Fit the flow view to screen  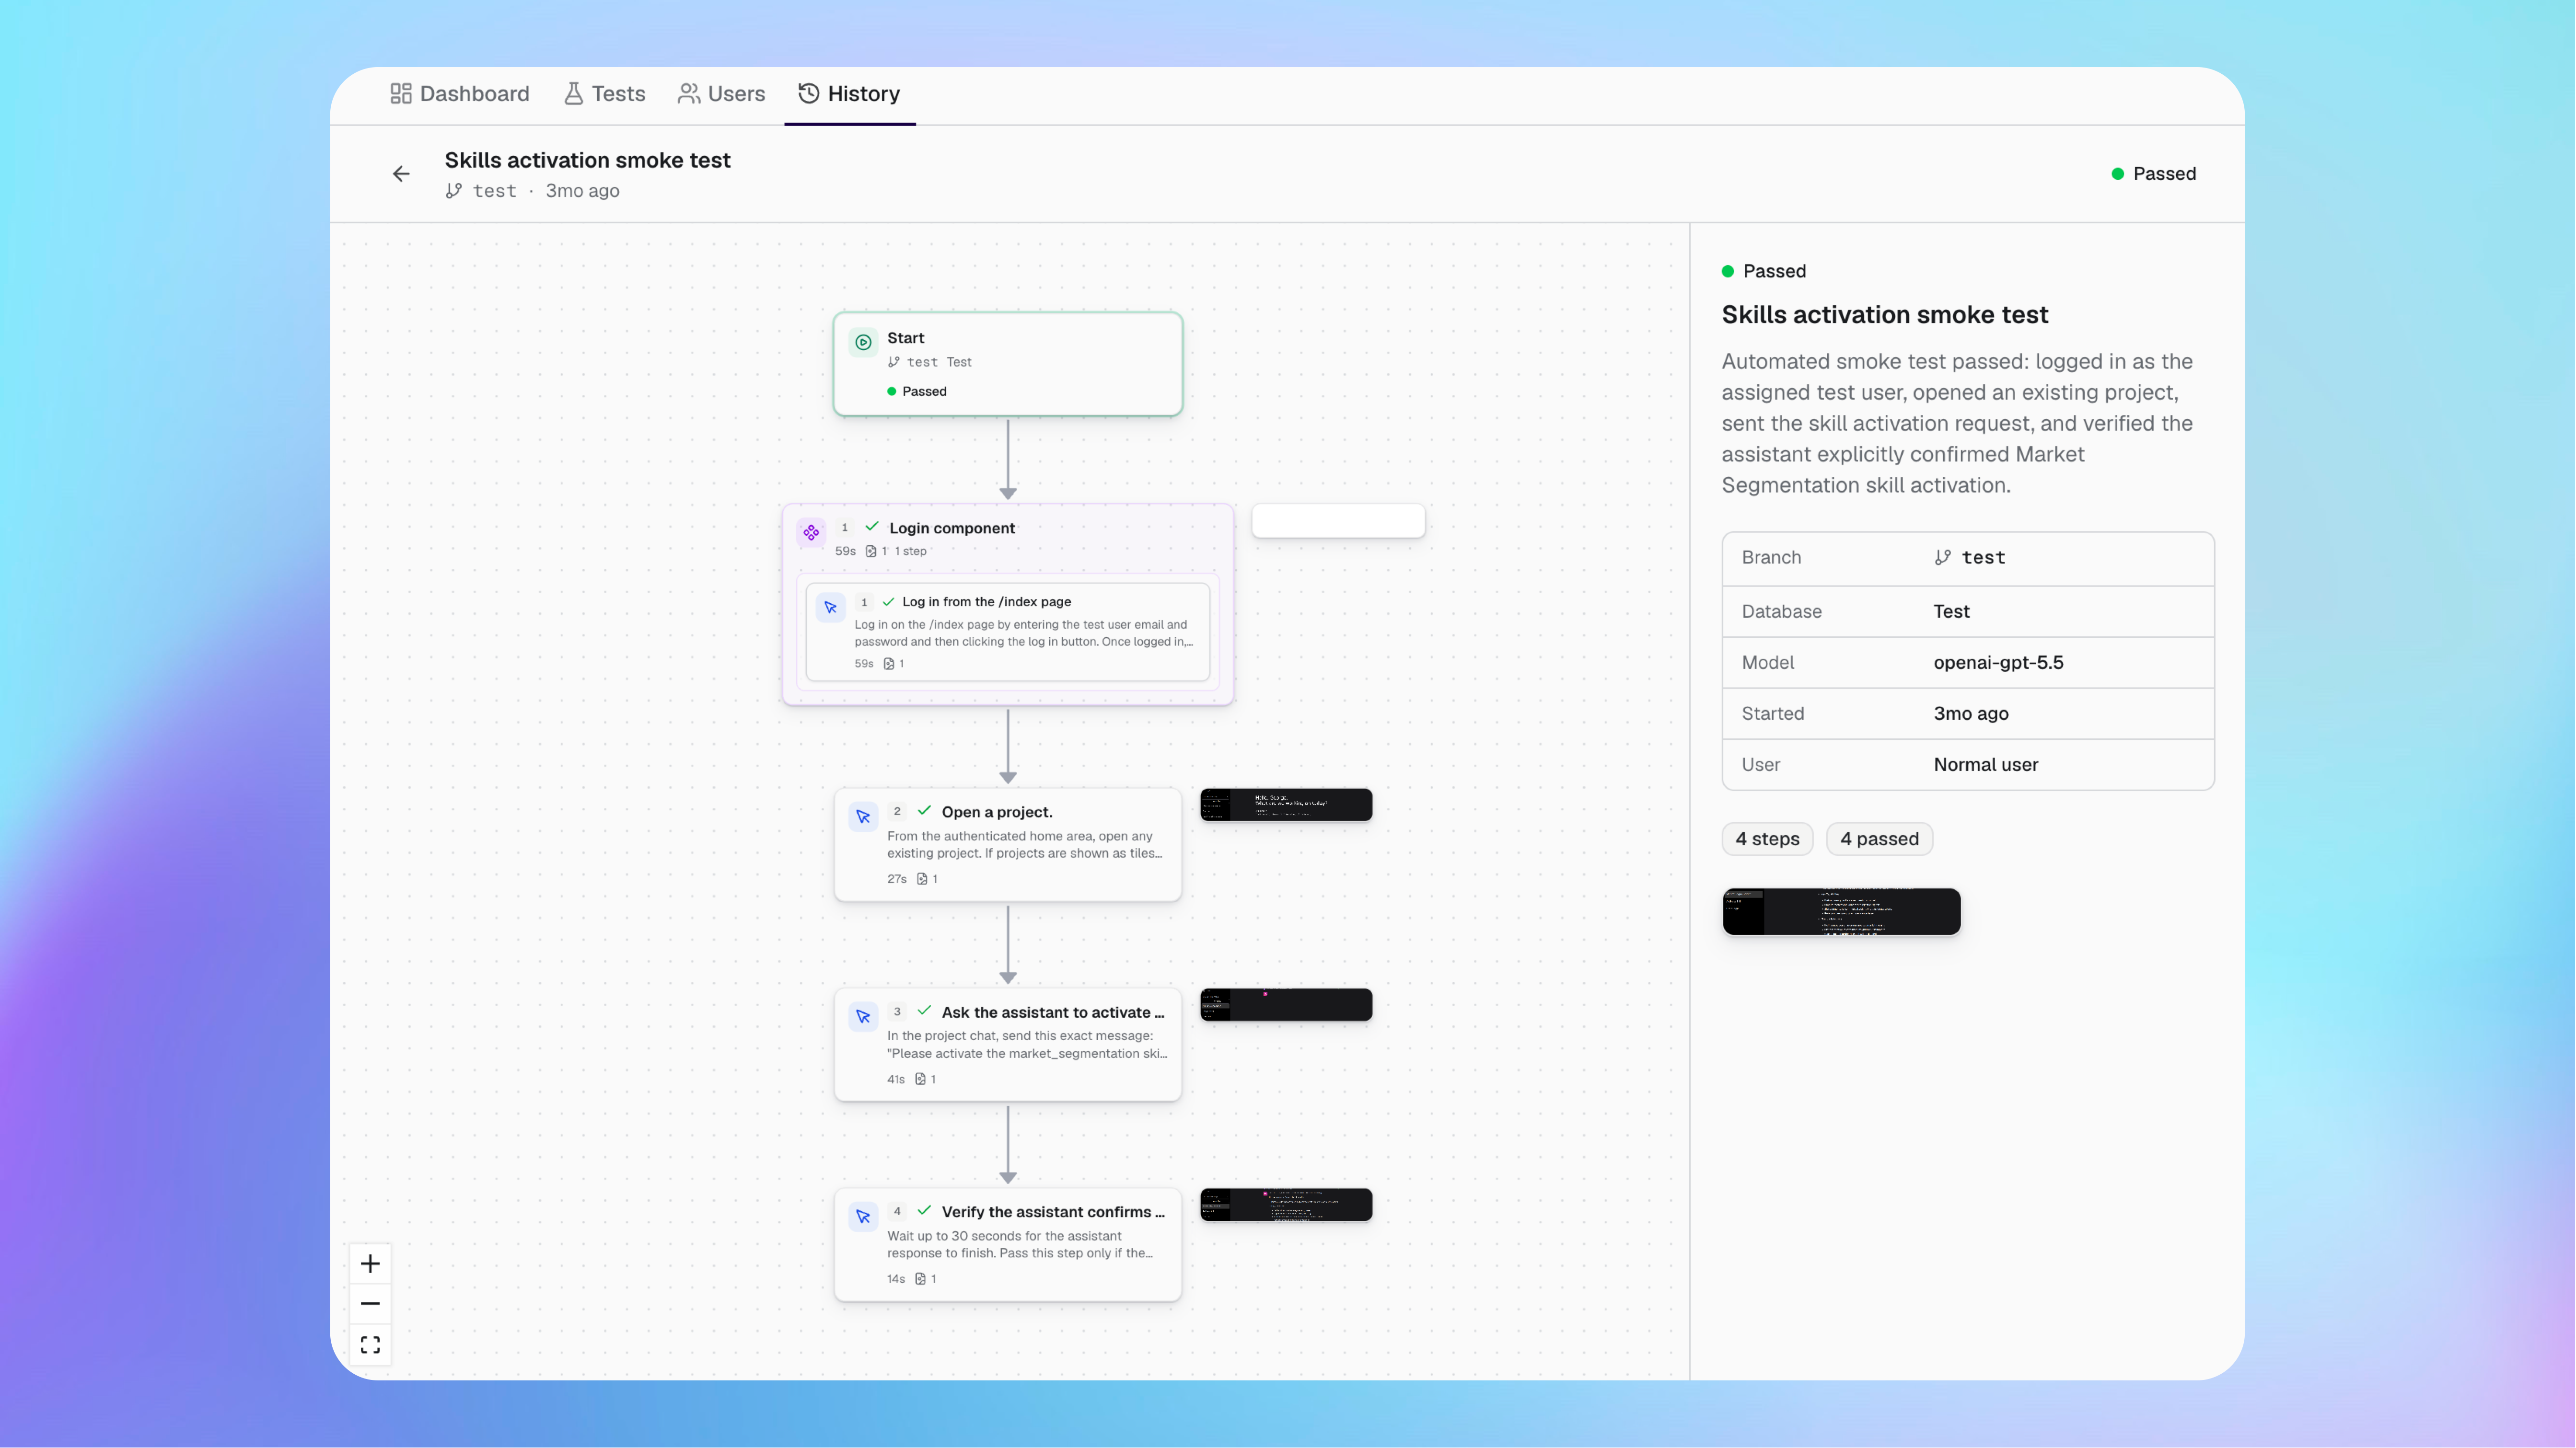(x=370, y=1345)
